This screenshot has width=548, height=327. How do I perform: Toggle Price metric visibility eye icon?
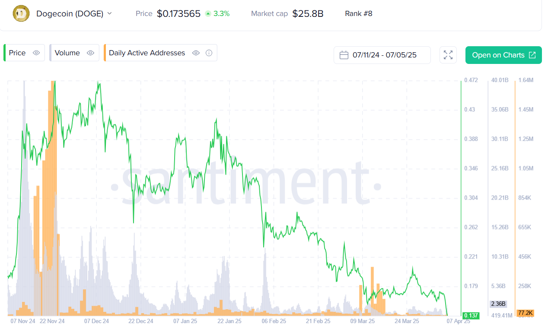[36, 53]
